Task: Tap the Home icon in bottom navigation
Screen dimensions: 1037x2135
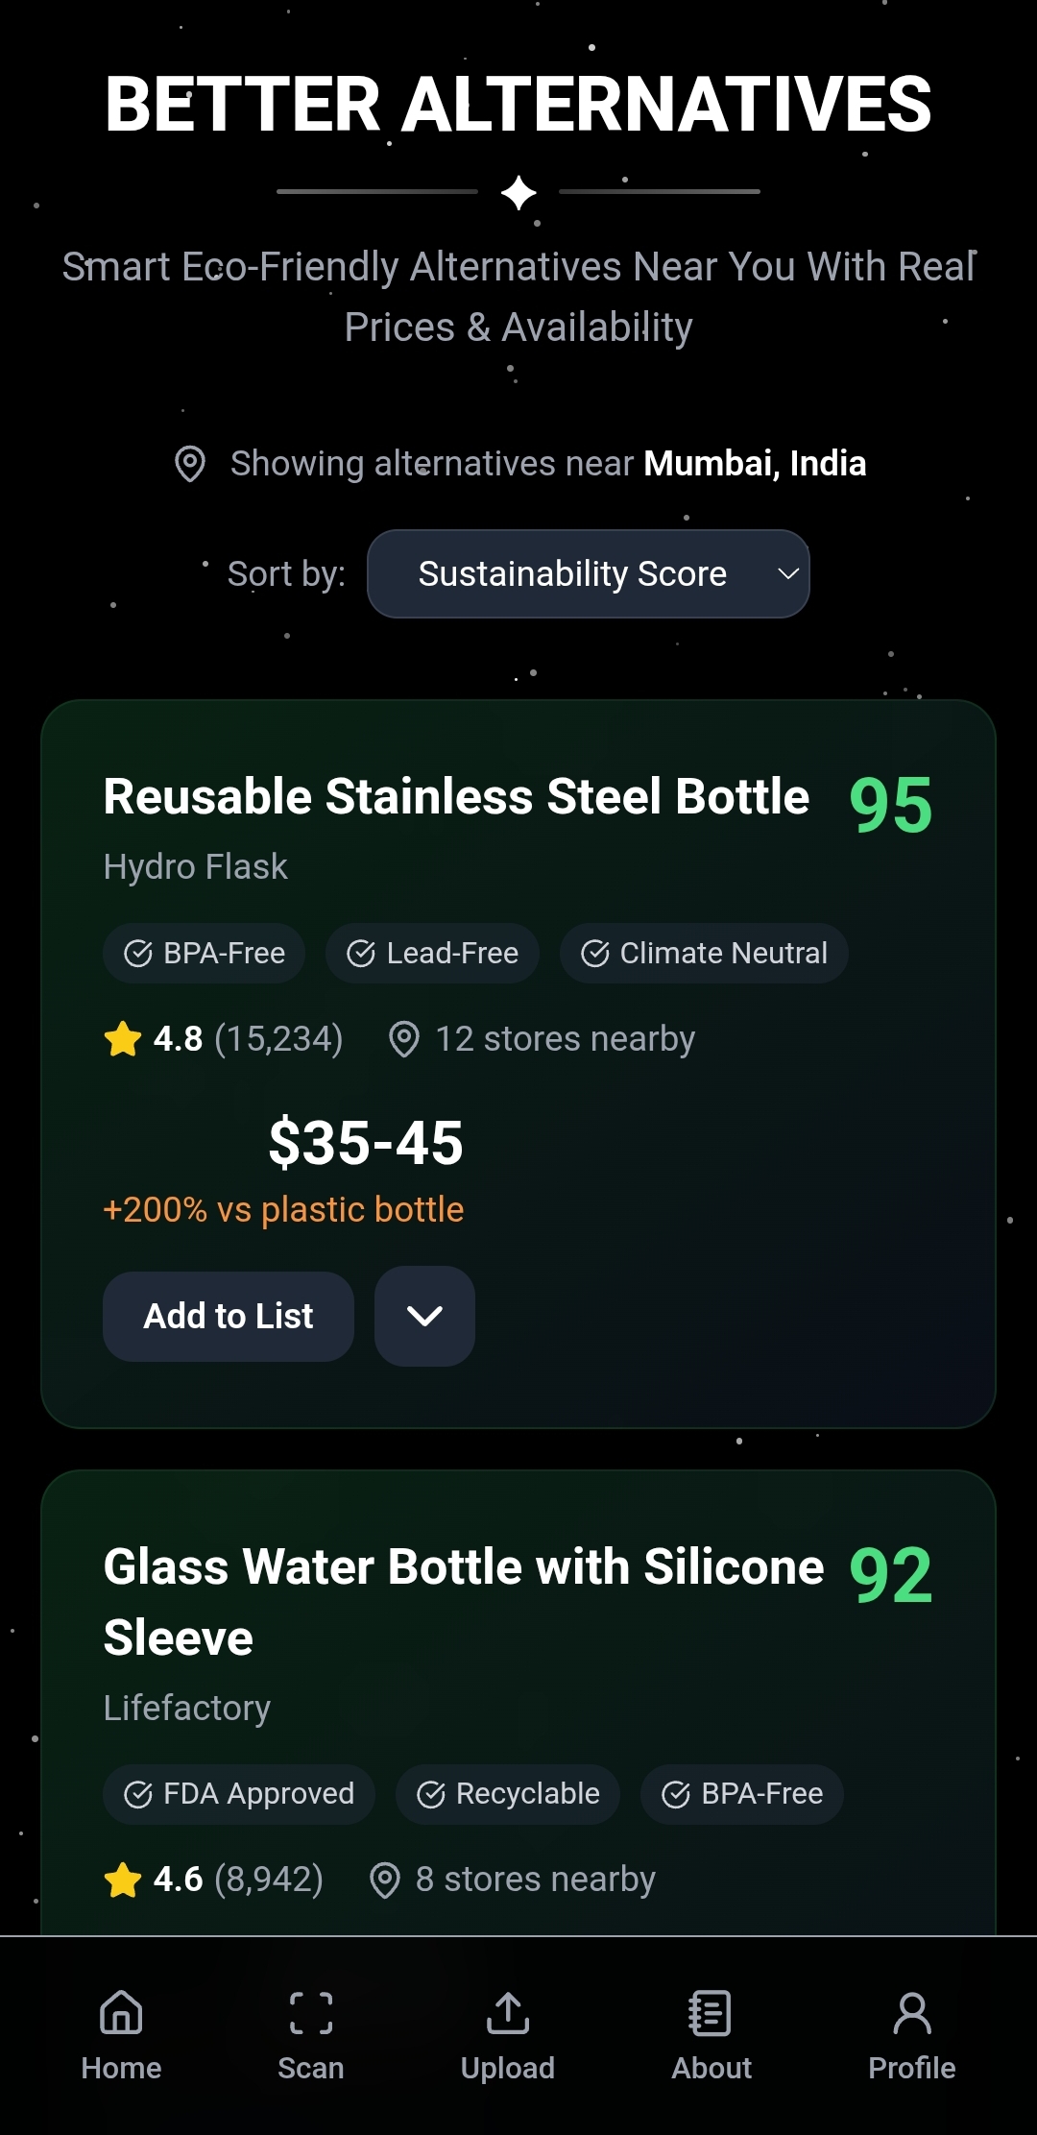Action: coord(121,2013)
